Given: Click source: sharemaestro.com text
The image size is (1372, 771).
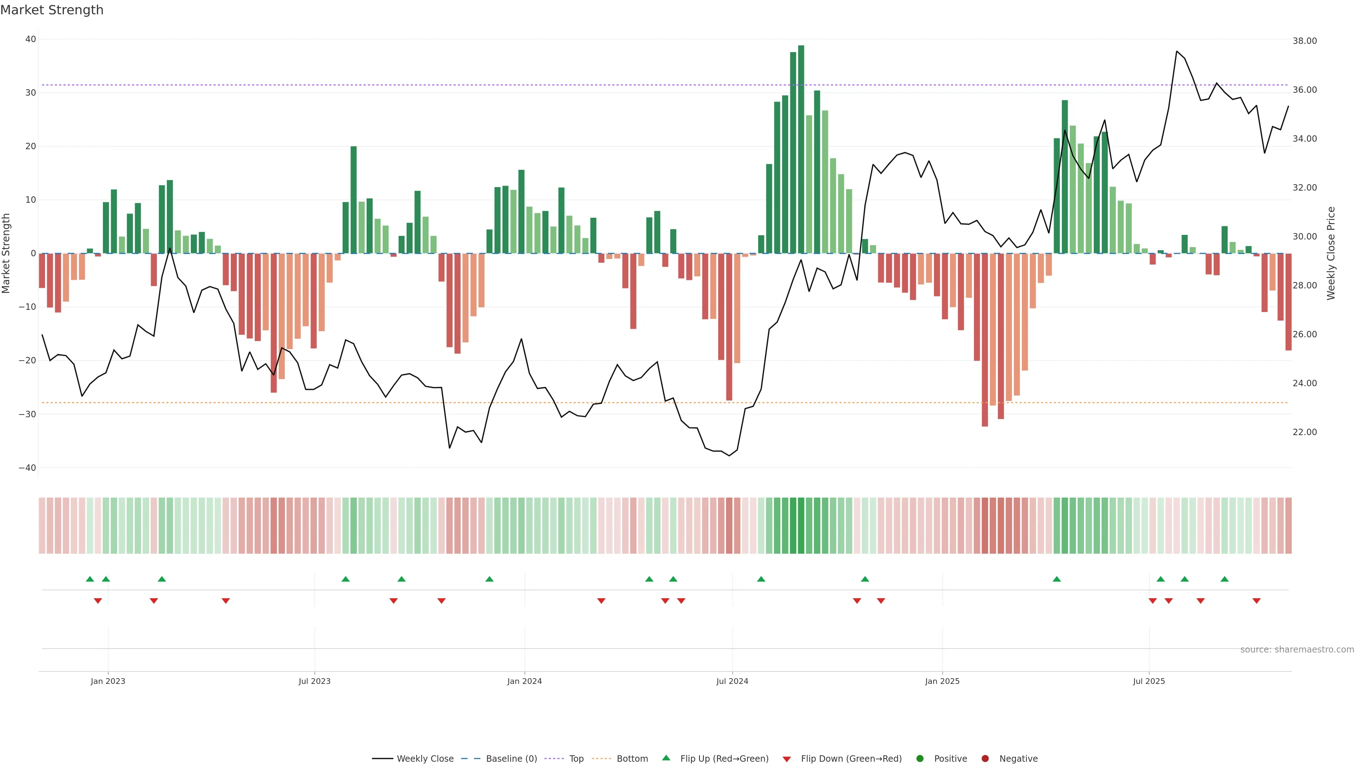Looking at the screenshot, I should pyautogui.click(x=1297, y=649).
